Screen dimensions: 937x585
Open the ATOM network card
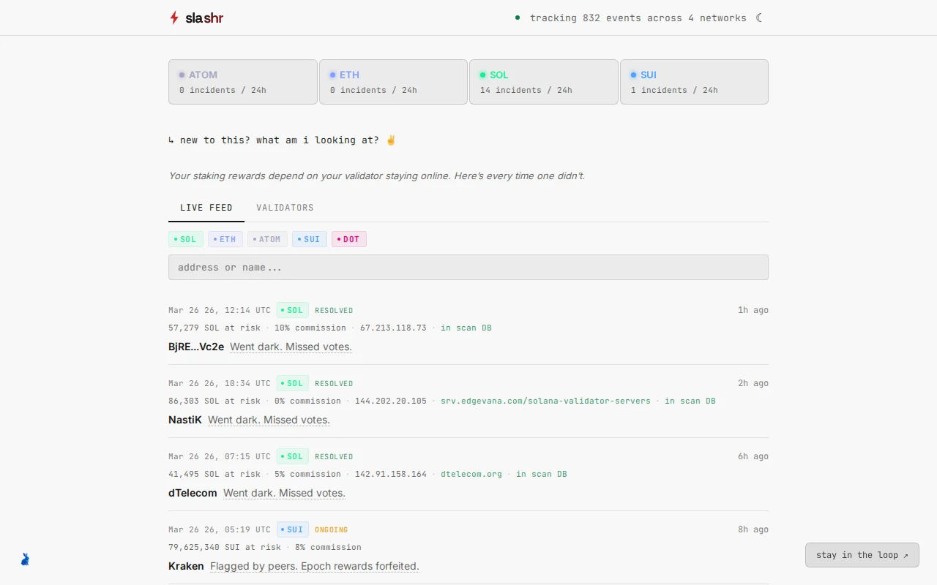[x=243, y=82]
